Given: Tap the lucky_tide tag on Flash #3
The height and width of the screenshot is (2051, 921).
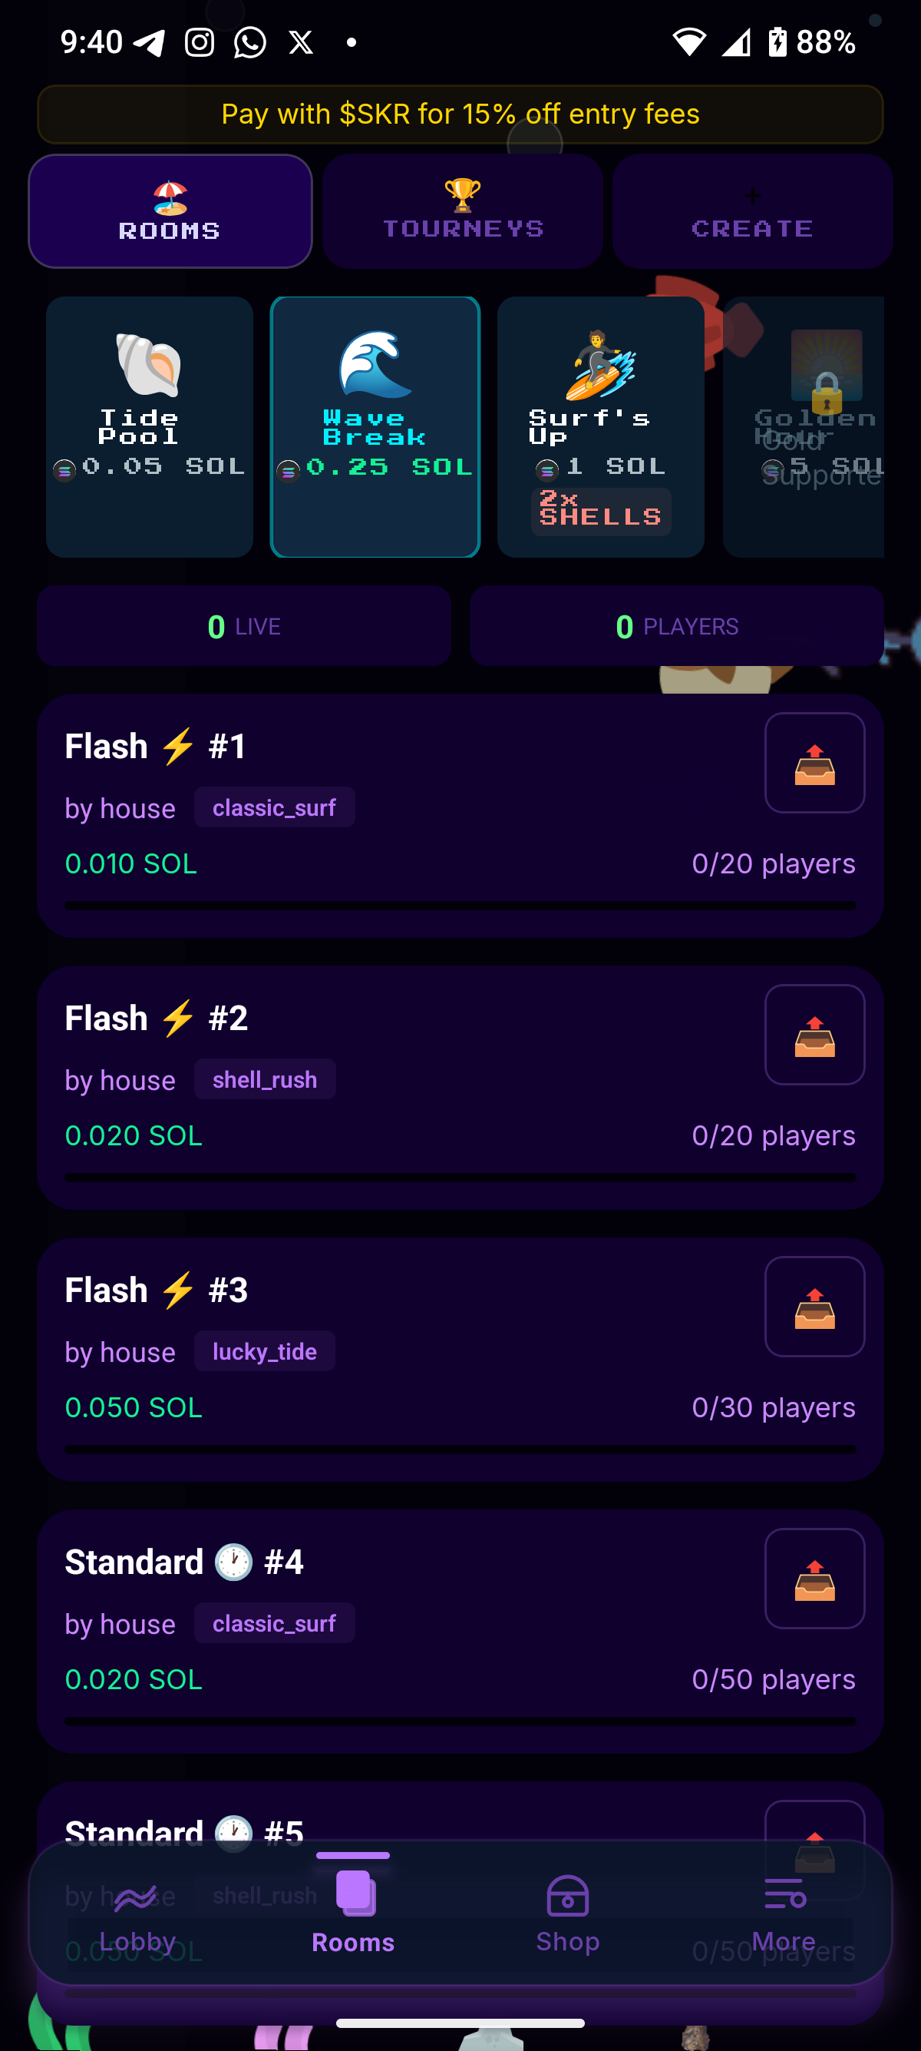Looking at the screenshot, I should pos(265,1351).
